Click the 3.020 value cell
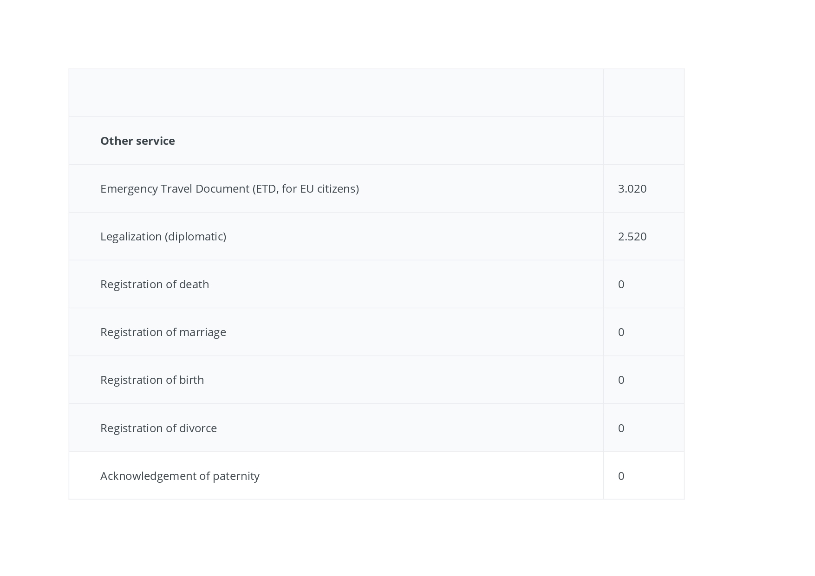 click(632, 188)
